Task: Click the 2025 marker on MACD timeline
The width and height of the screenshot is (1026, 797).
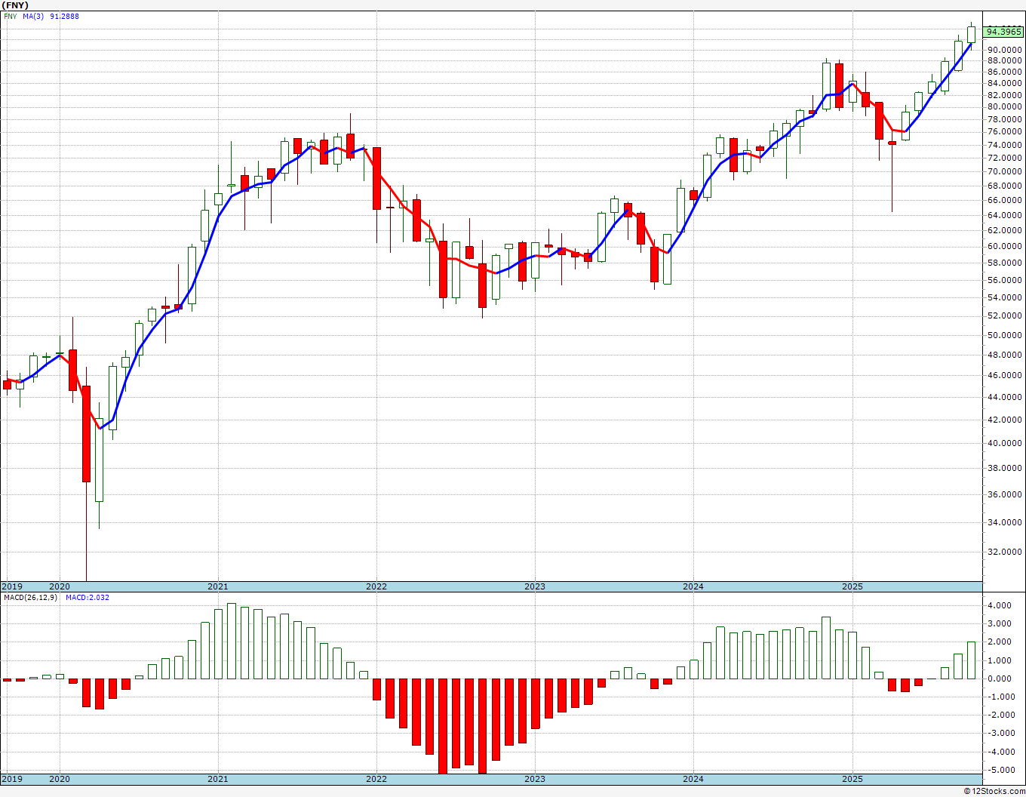Action: coord(852,779)
